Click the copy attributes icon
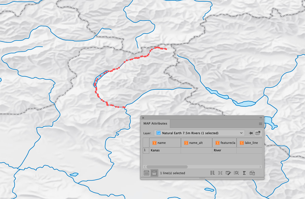The image size is (305, 199). click(252, 173)
